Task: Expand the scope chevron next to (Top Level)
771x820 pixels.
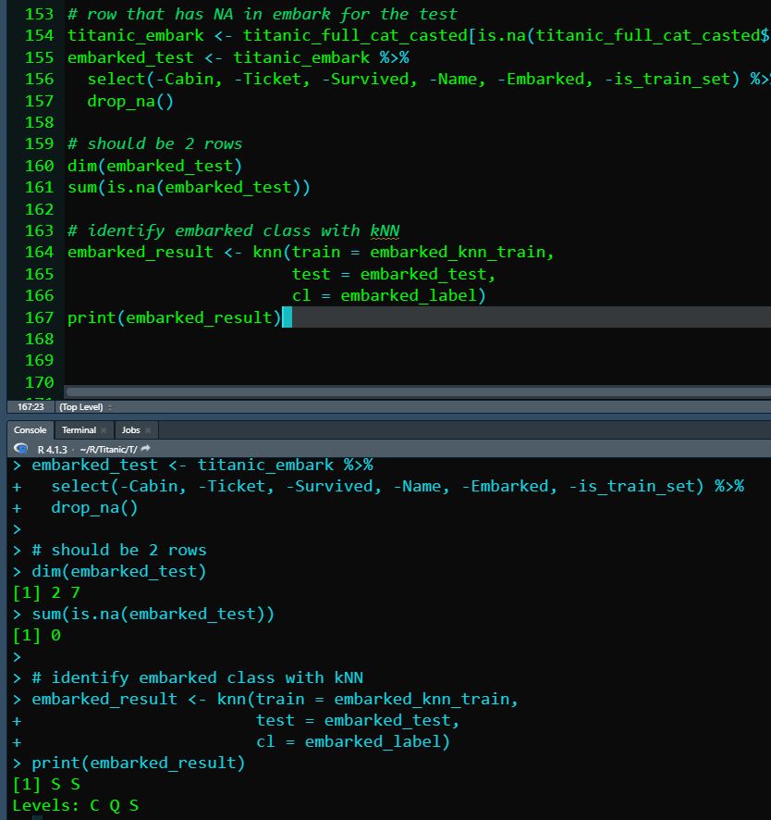Action: pos(108,407)
